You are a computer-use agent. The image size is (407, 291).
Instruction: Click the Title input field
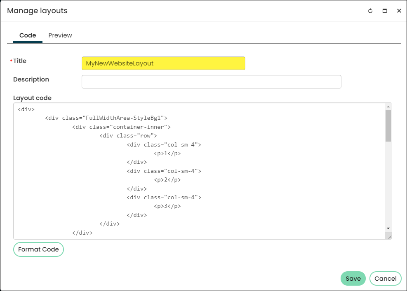(163, 63)
